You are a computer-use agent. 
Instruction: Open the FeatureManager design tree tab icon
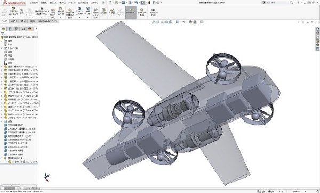point(3,29)
